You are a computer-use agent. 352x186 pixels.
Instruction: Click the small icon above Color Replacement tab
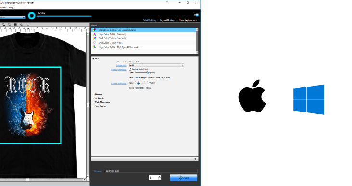196,15
